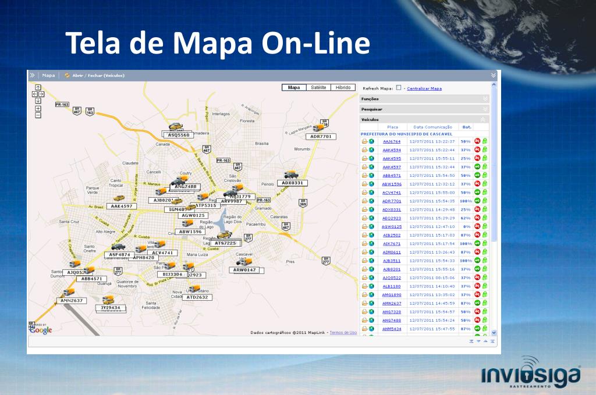Expand the Pesquisar panel
This screenshot has height=395, width=596.
point(424,109)
